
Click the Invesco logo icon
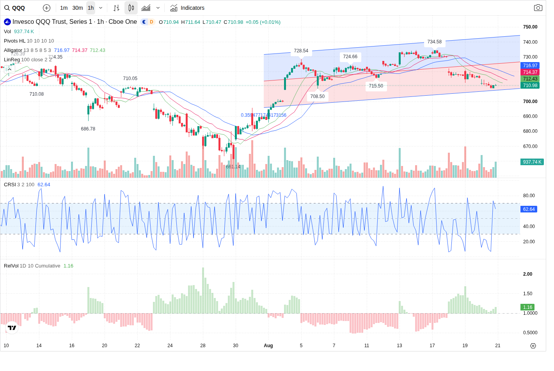pos(7,22)
